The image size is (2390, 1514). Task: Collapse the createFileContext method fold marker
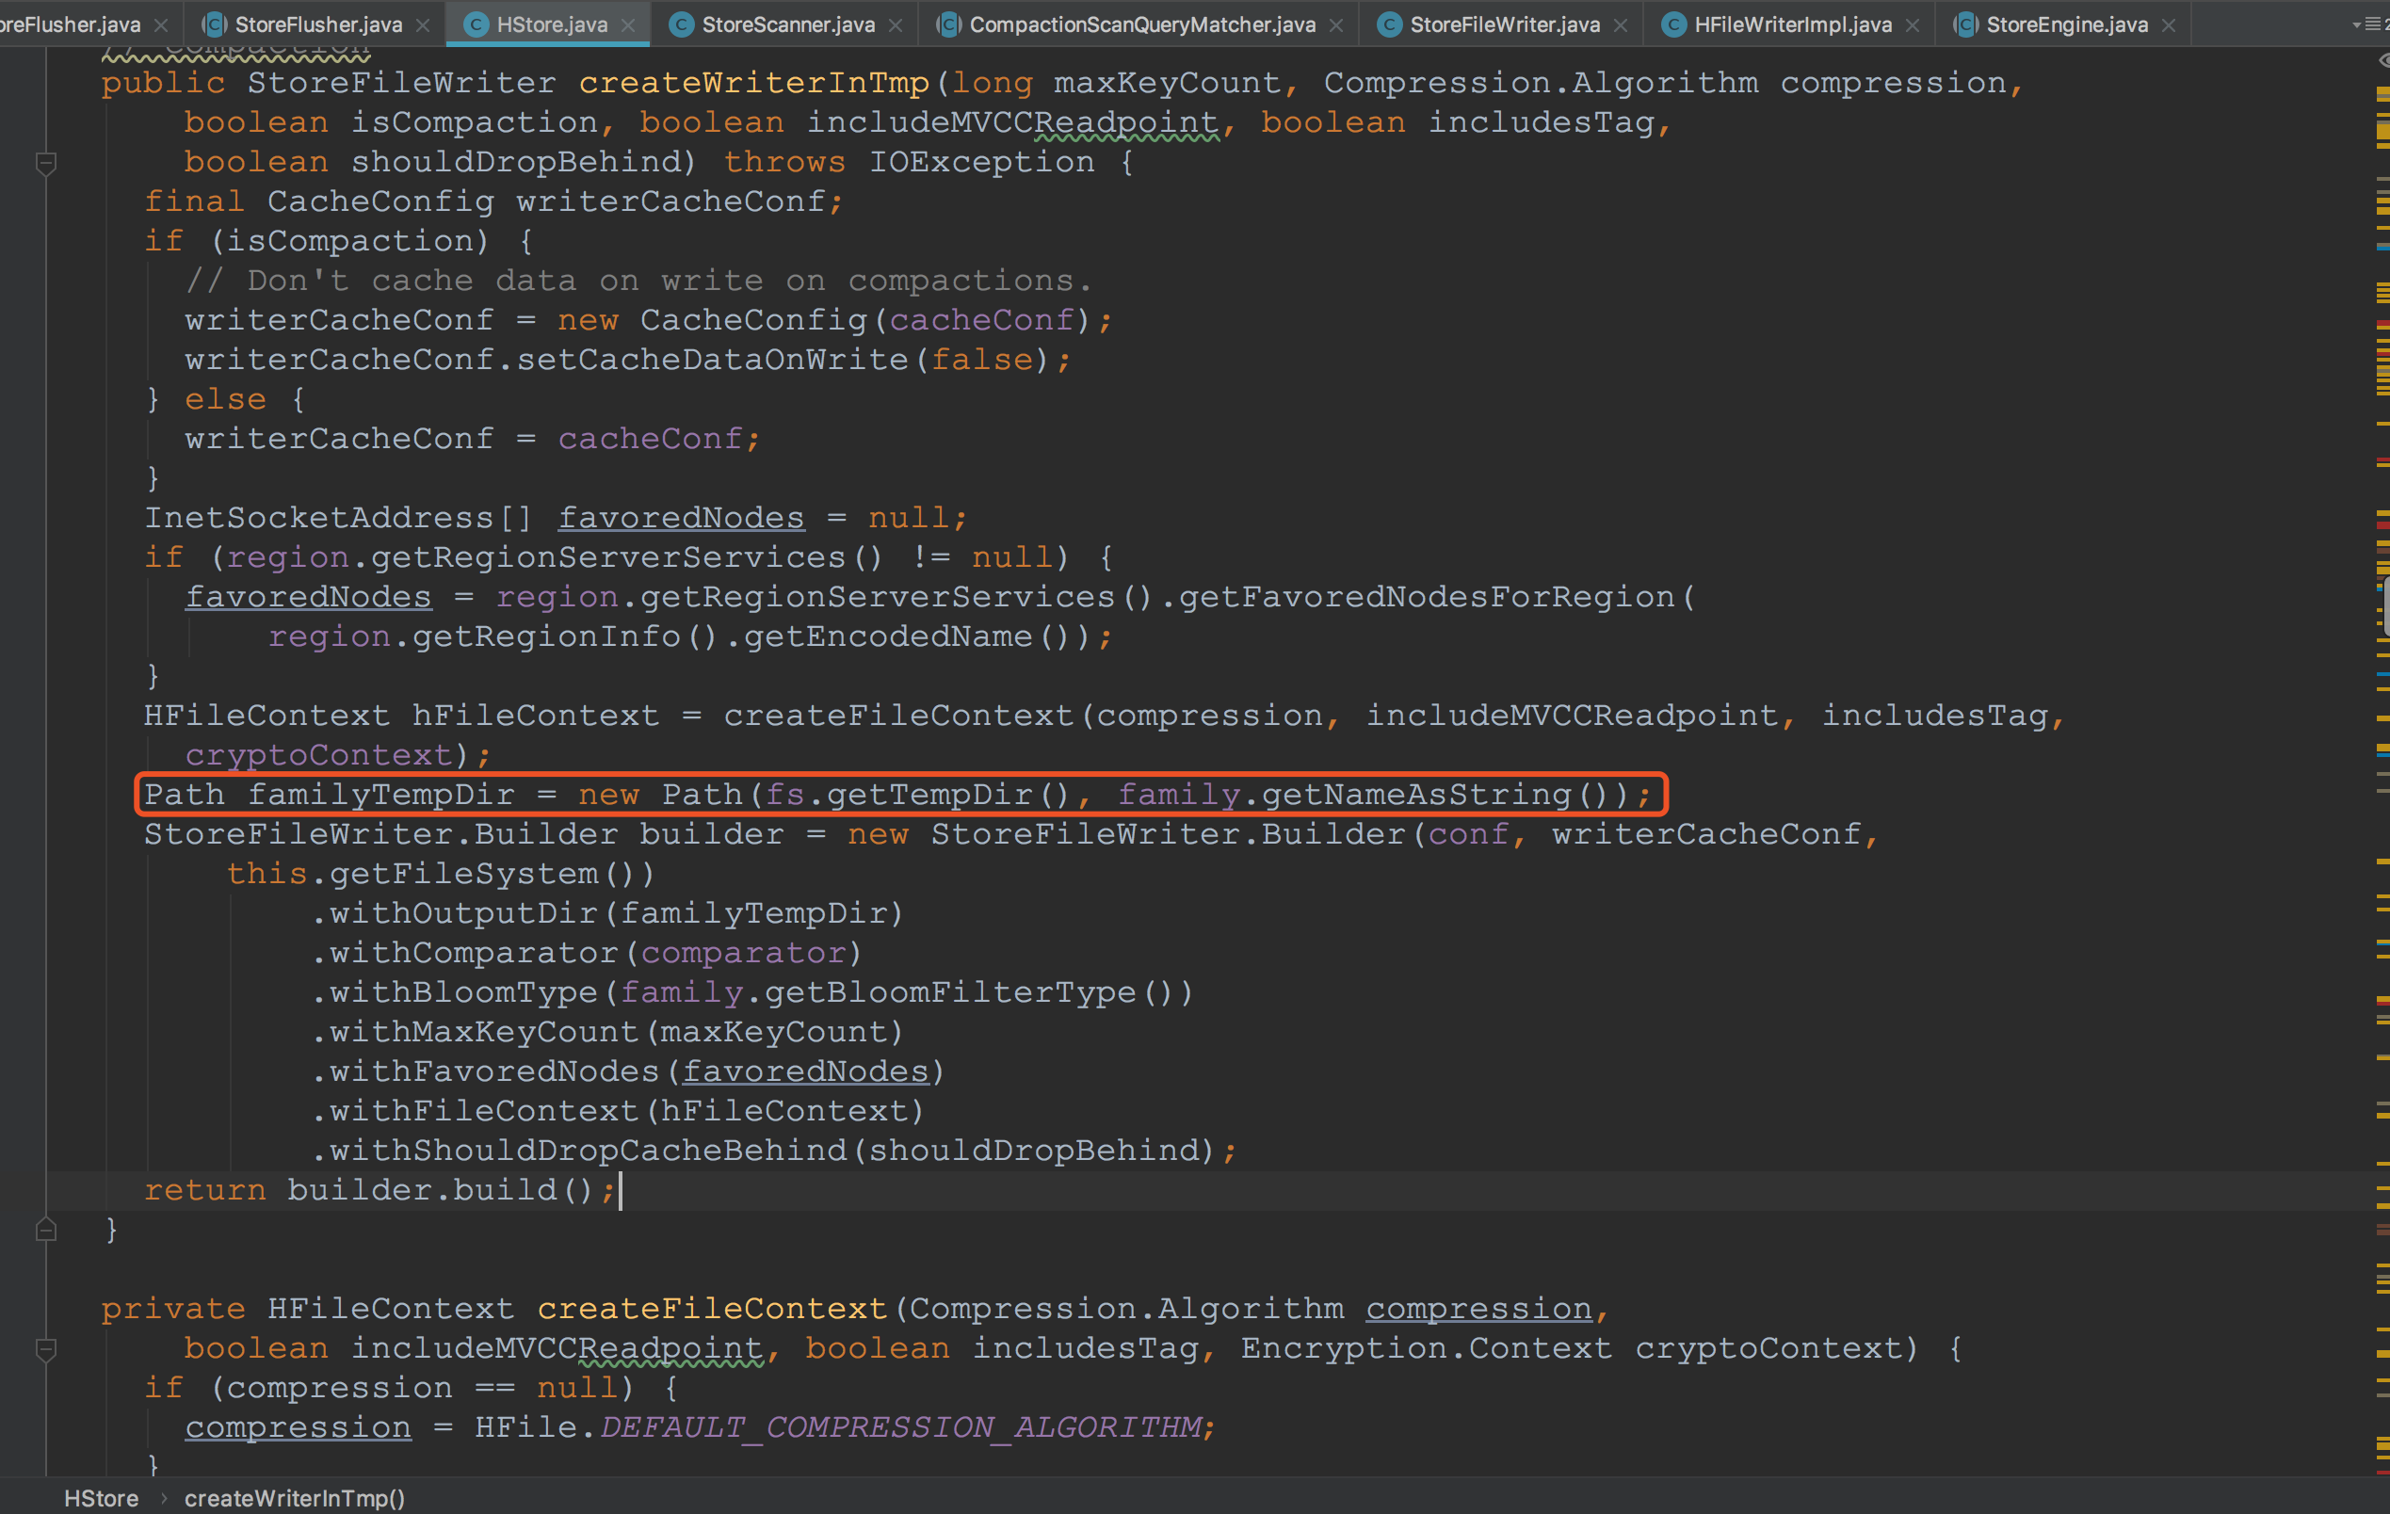click(x=45, y=1348)
